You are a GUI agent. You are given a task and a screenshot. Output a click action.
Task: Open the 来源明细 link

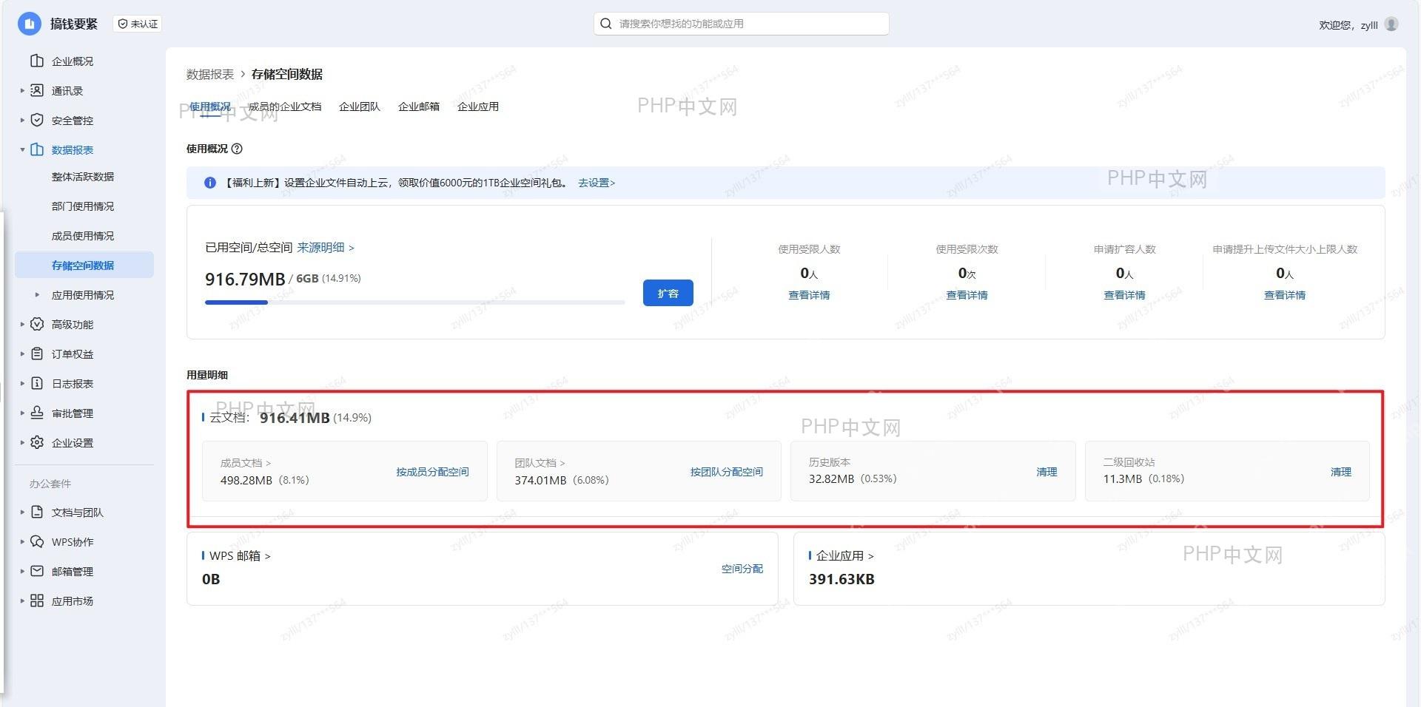326,248
